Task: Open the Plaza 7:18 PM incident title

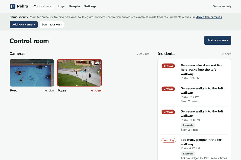Action: 202,91
